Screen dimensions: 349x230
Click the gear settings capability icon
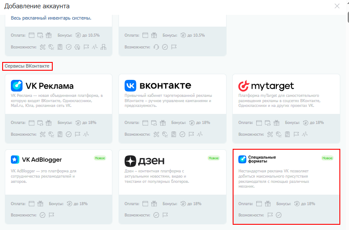pos(77,47)
